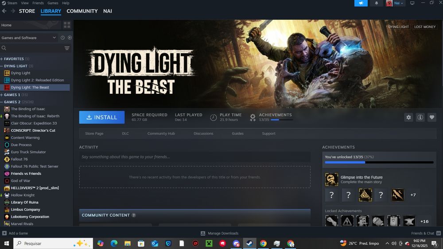This screenshot has width=443, height=249.
Task: Select HELLDIVERS 2 in the library
Action: (x=35, y=188)
